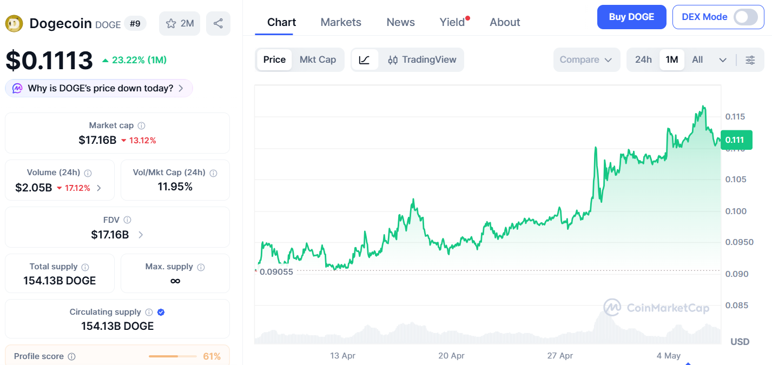Set chart range to 1M
The image size is (772, 365).
(672, 60)
